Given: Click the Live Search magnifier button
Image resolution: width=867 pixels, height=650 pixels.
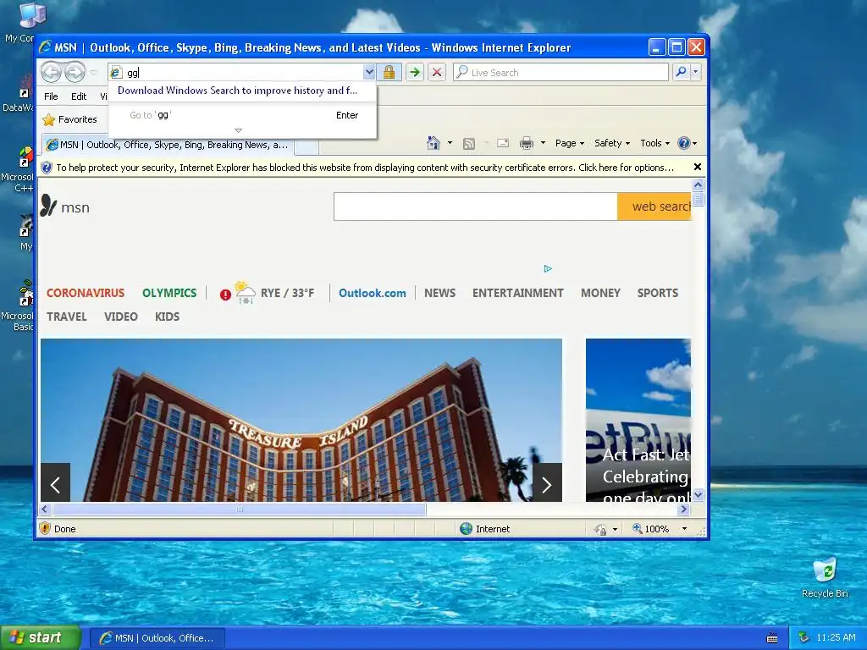Looking at the screenshot, I should pyautogui.click(x=682, y=73).
